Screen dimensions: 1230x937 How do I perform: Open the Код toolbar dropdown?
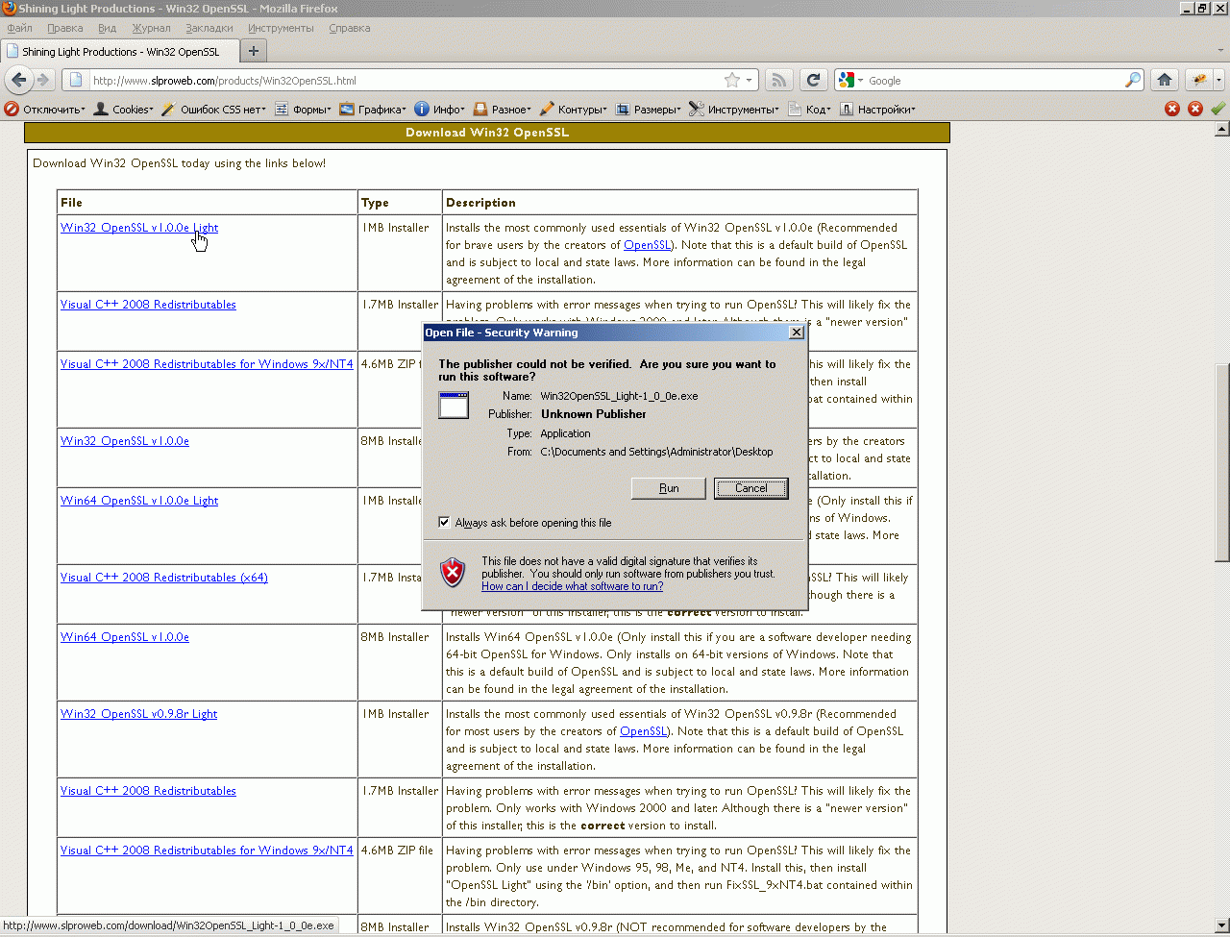809,109
